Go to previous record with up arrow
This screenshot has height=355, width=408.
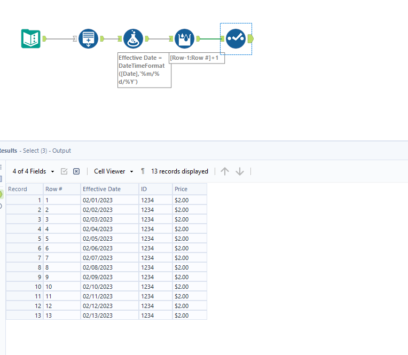pyautogui.click(x=225, y=171)
